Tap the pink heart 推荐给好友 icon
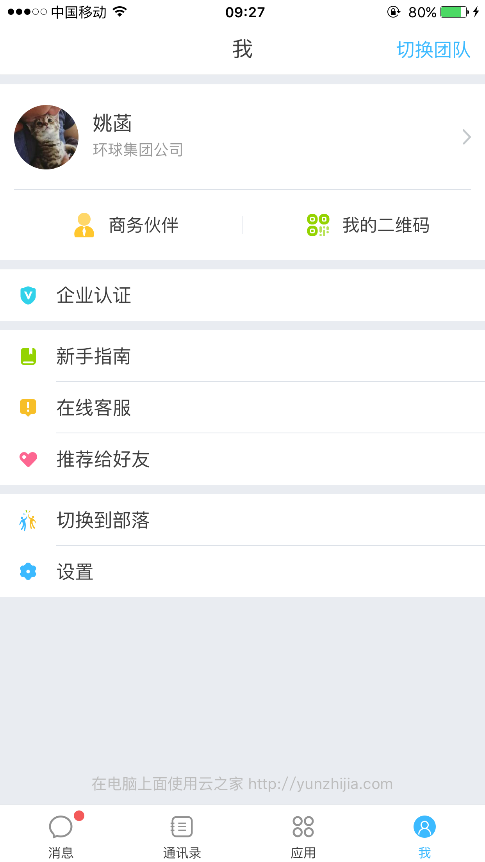Image resolution: width=485 pixels, height=862 pixels. click(x=28, y=459)
